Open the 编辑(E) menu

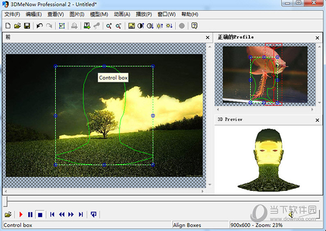34,14
